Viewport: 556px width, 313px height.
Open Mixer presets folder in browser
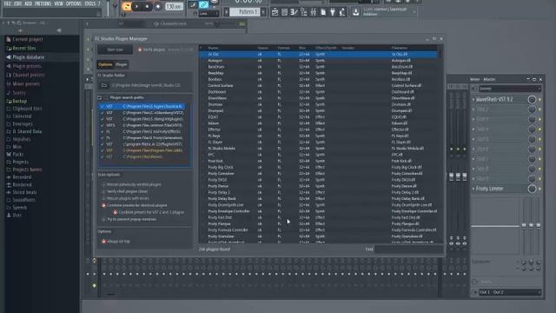click(26, 83)
